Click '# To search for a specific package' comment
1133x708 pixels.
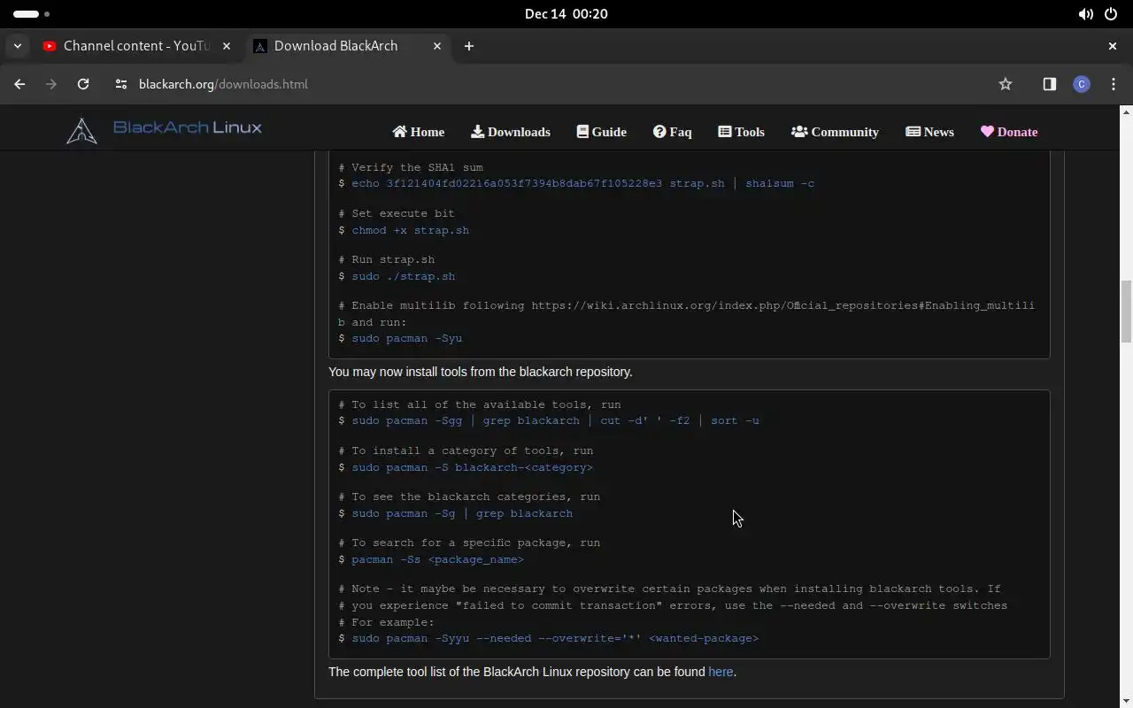469,543
